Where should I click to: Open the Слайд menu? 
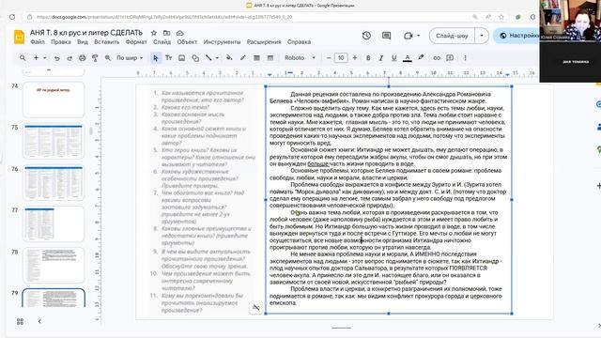click(162, 41)
